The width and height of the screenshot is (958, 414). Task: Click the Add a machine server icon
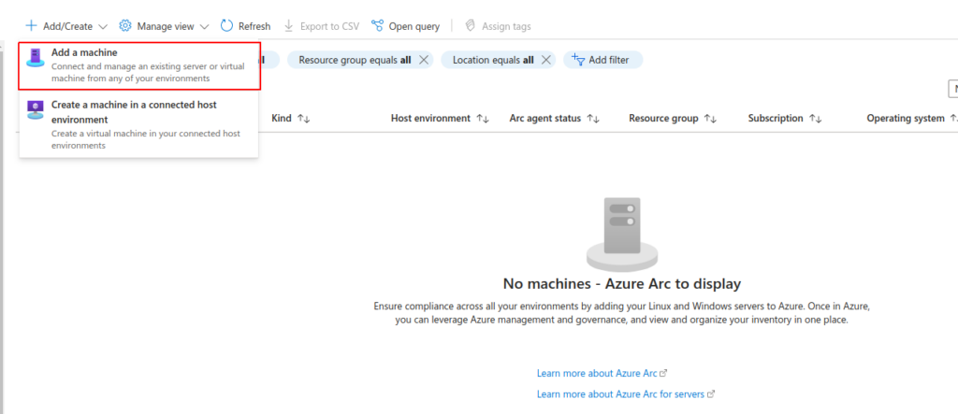point(36,58)
